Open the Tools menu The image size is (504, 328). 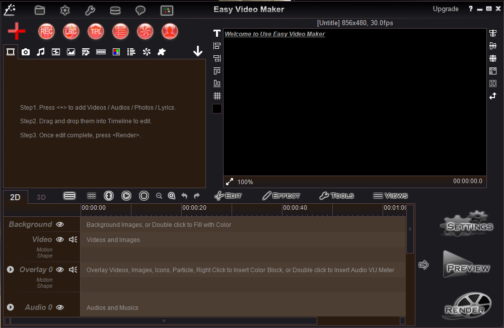pyautogui.click(x=336, y=196)
